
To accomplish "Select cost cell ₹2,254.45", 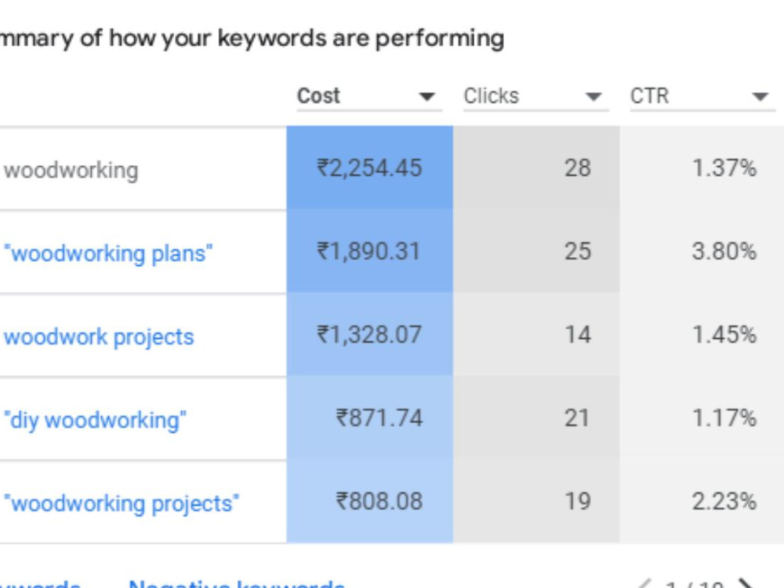I will coord(369,168).
